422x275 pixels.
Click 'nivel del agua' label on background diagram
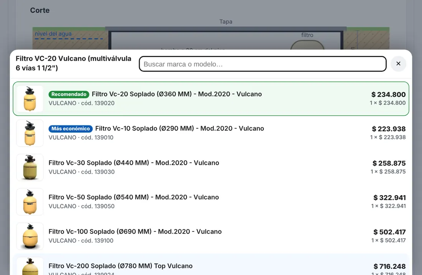point(53,34)
